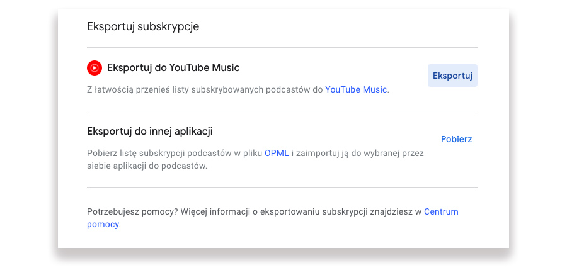Viewport: 567px width, 270px height.
Task: Open the Centrum pomocy help link
Action: pyautogui.click(x=441, y=211)
